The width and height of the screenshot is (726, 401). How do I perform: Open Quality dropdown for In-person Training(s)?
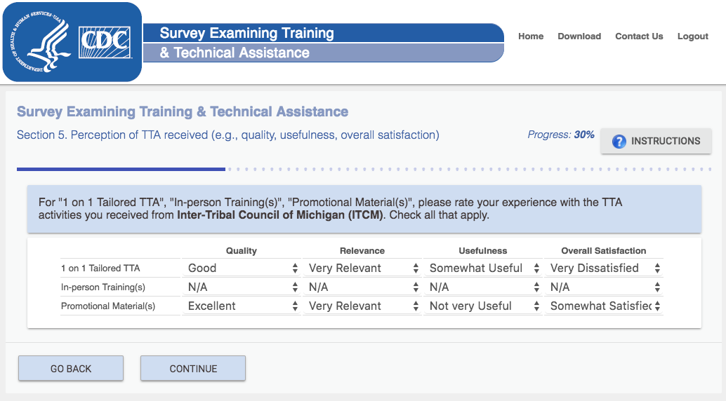coord(243,287)
